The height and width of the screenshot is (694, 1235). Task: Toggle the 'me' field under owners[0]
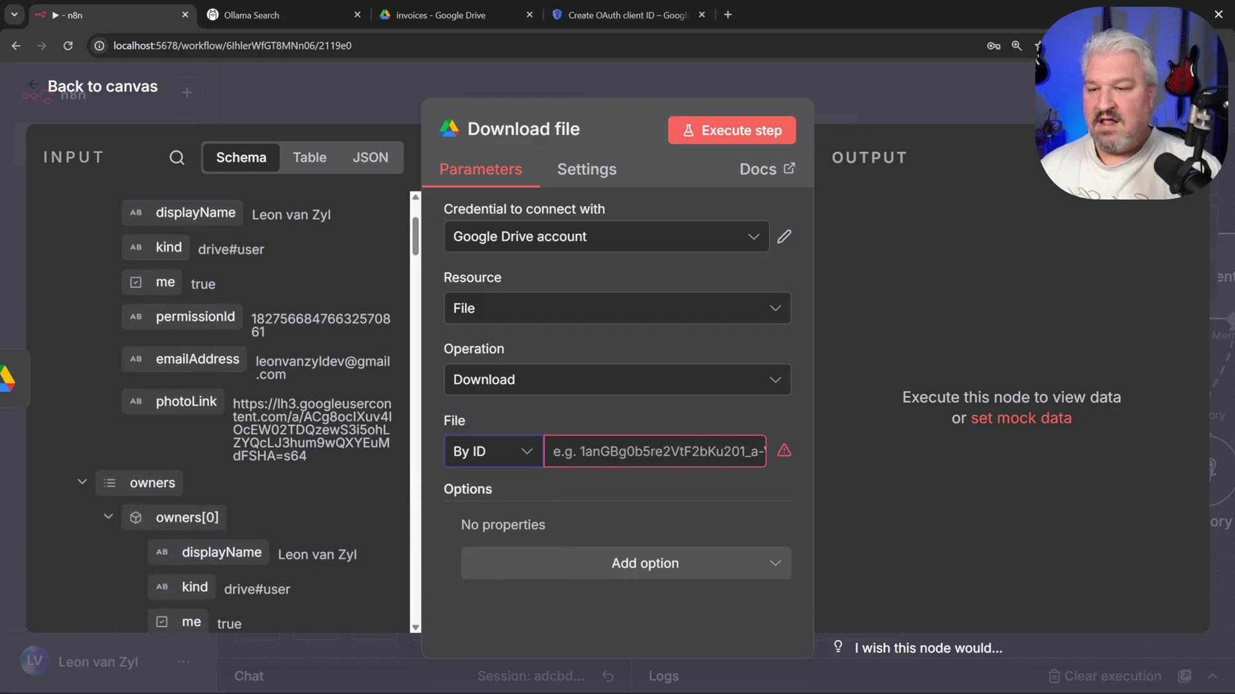click(x=162, y=621)
